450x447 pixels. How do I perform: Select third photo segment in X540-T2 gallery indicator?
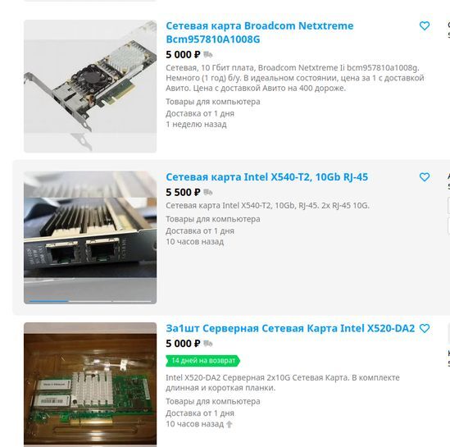click(x=132, y=301)
